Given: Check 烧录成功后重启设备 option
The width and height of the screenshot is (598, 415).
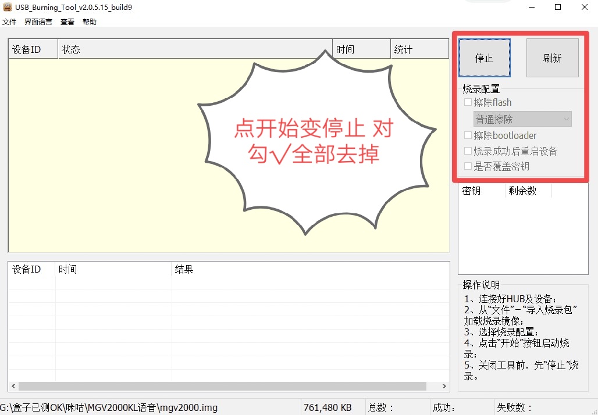Looking at the screenshot, I should point(468,151).
